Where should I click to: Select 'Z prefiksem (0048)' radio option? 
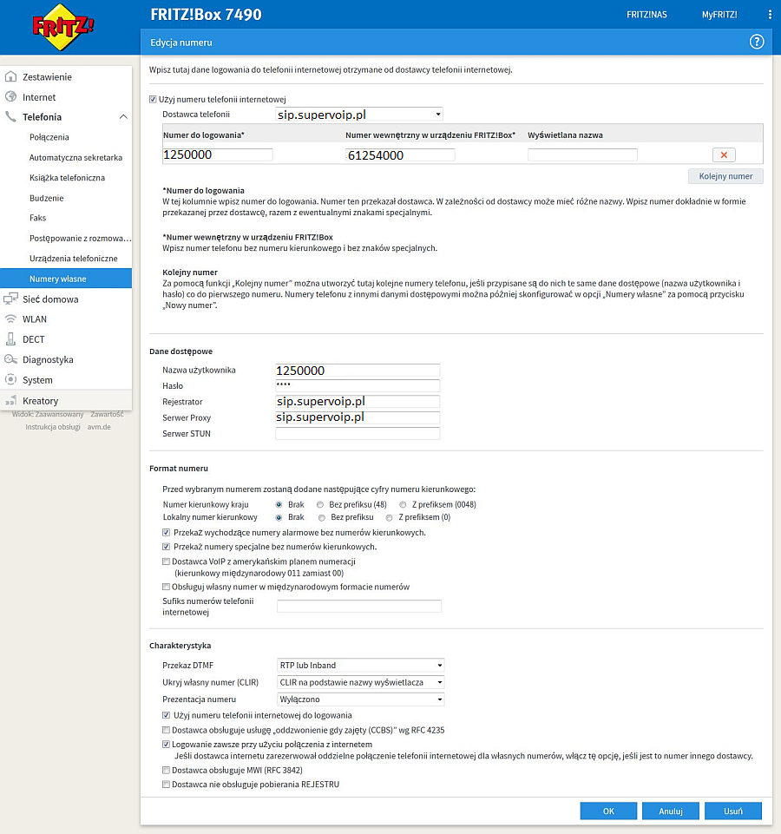[x=403, y=504]
